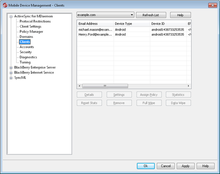Click the Apply button
Screen dimensions: 220x174
[185, 166]
